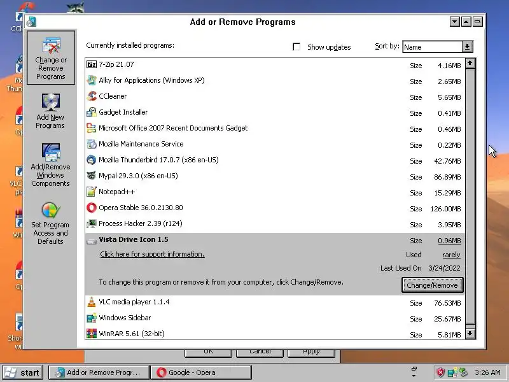Select Opera Stable 36.0.2130.80 entry text

click(141, 208)
